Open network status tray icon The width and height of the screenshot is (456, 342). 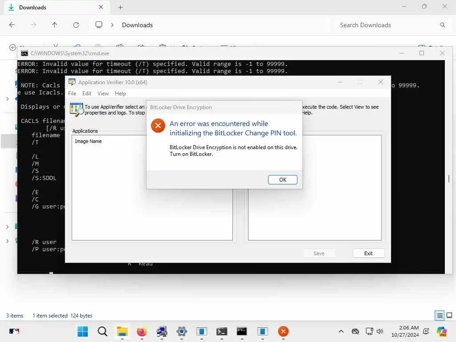click(x=369, y=331)
